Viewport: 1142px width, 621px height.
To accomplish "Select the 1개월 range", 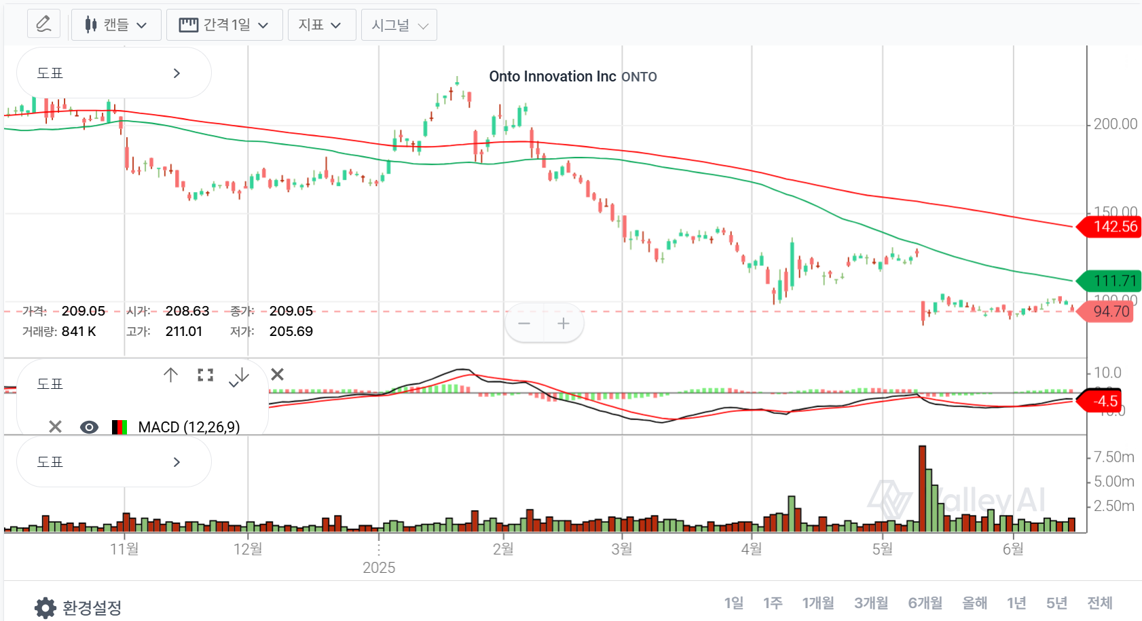I will pyautogui.click(x=818, y=603).
